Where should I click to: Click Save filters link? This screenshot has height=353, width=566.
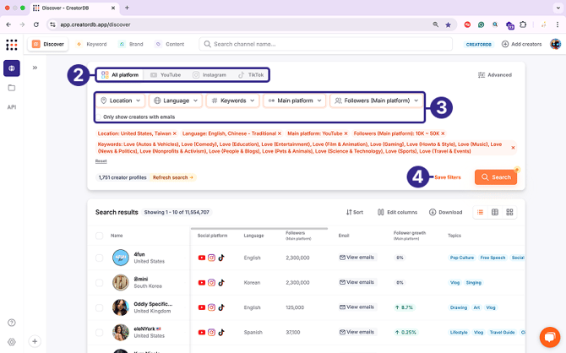pyautogui.click(x=448, y=177)
